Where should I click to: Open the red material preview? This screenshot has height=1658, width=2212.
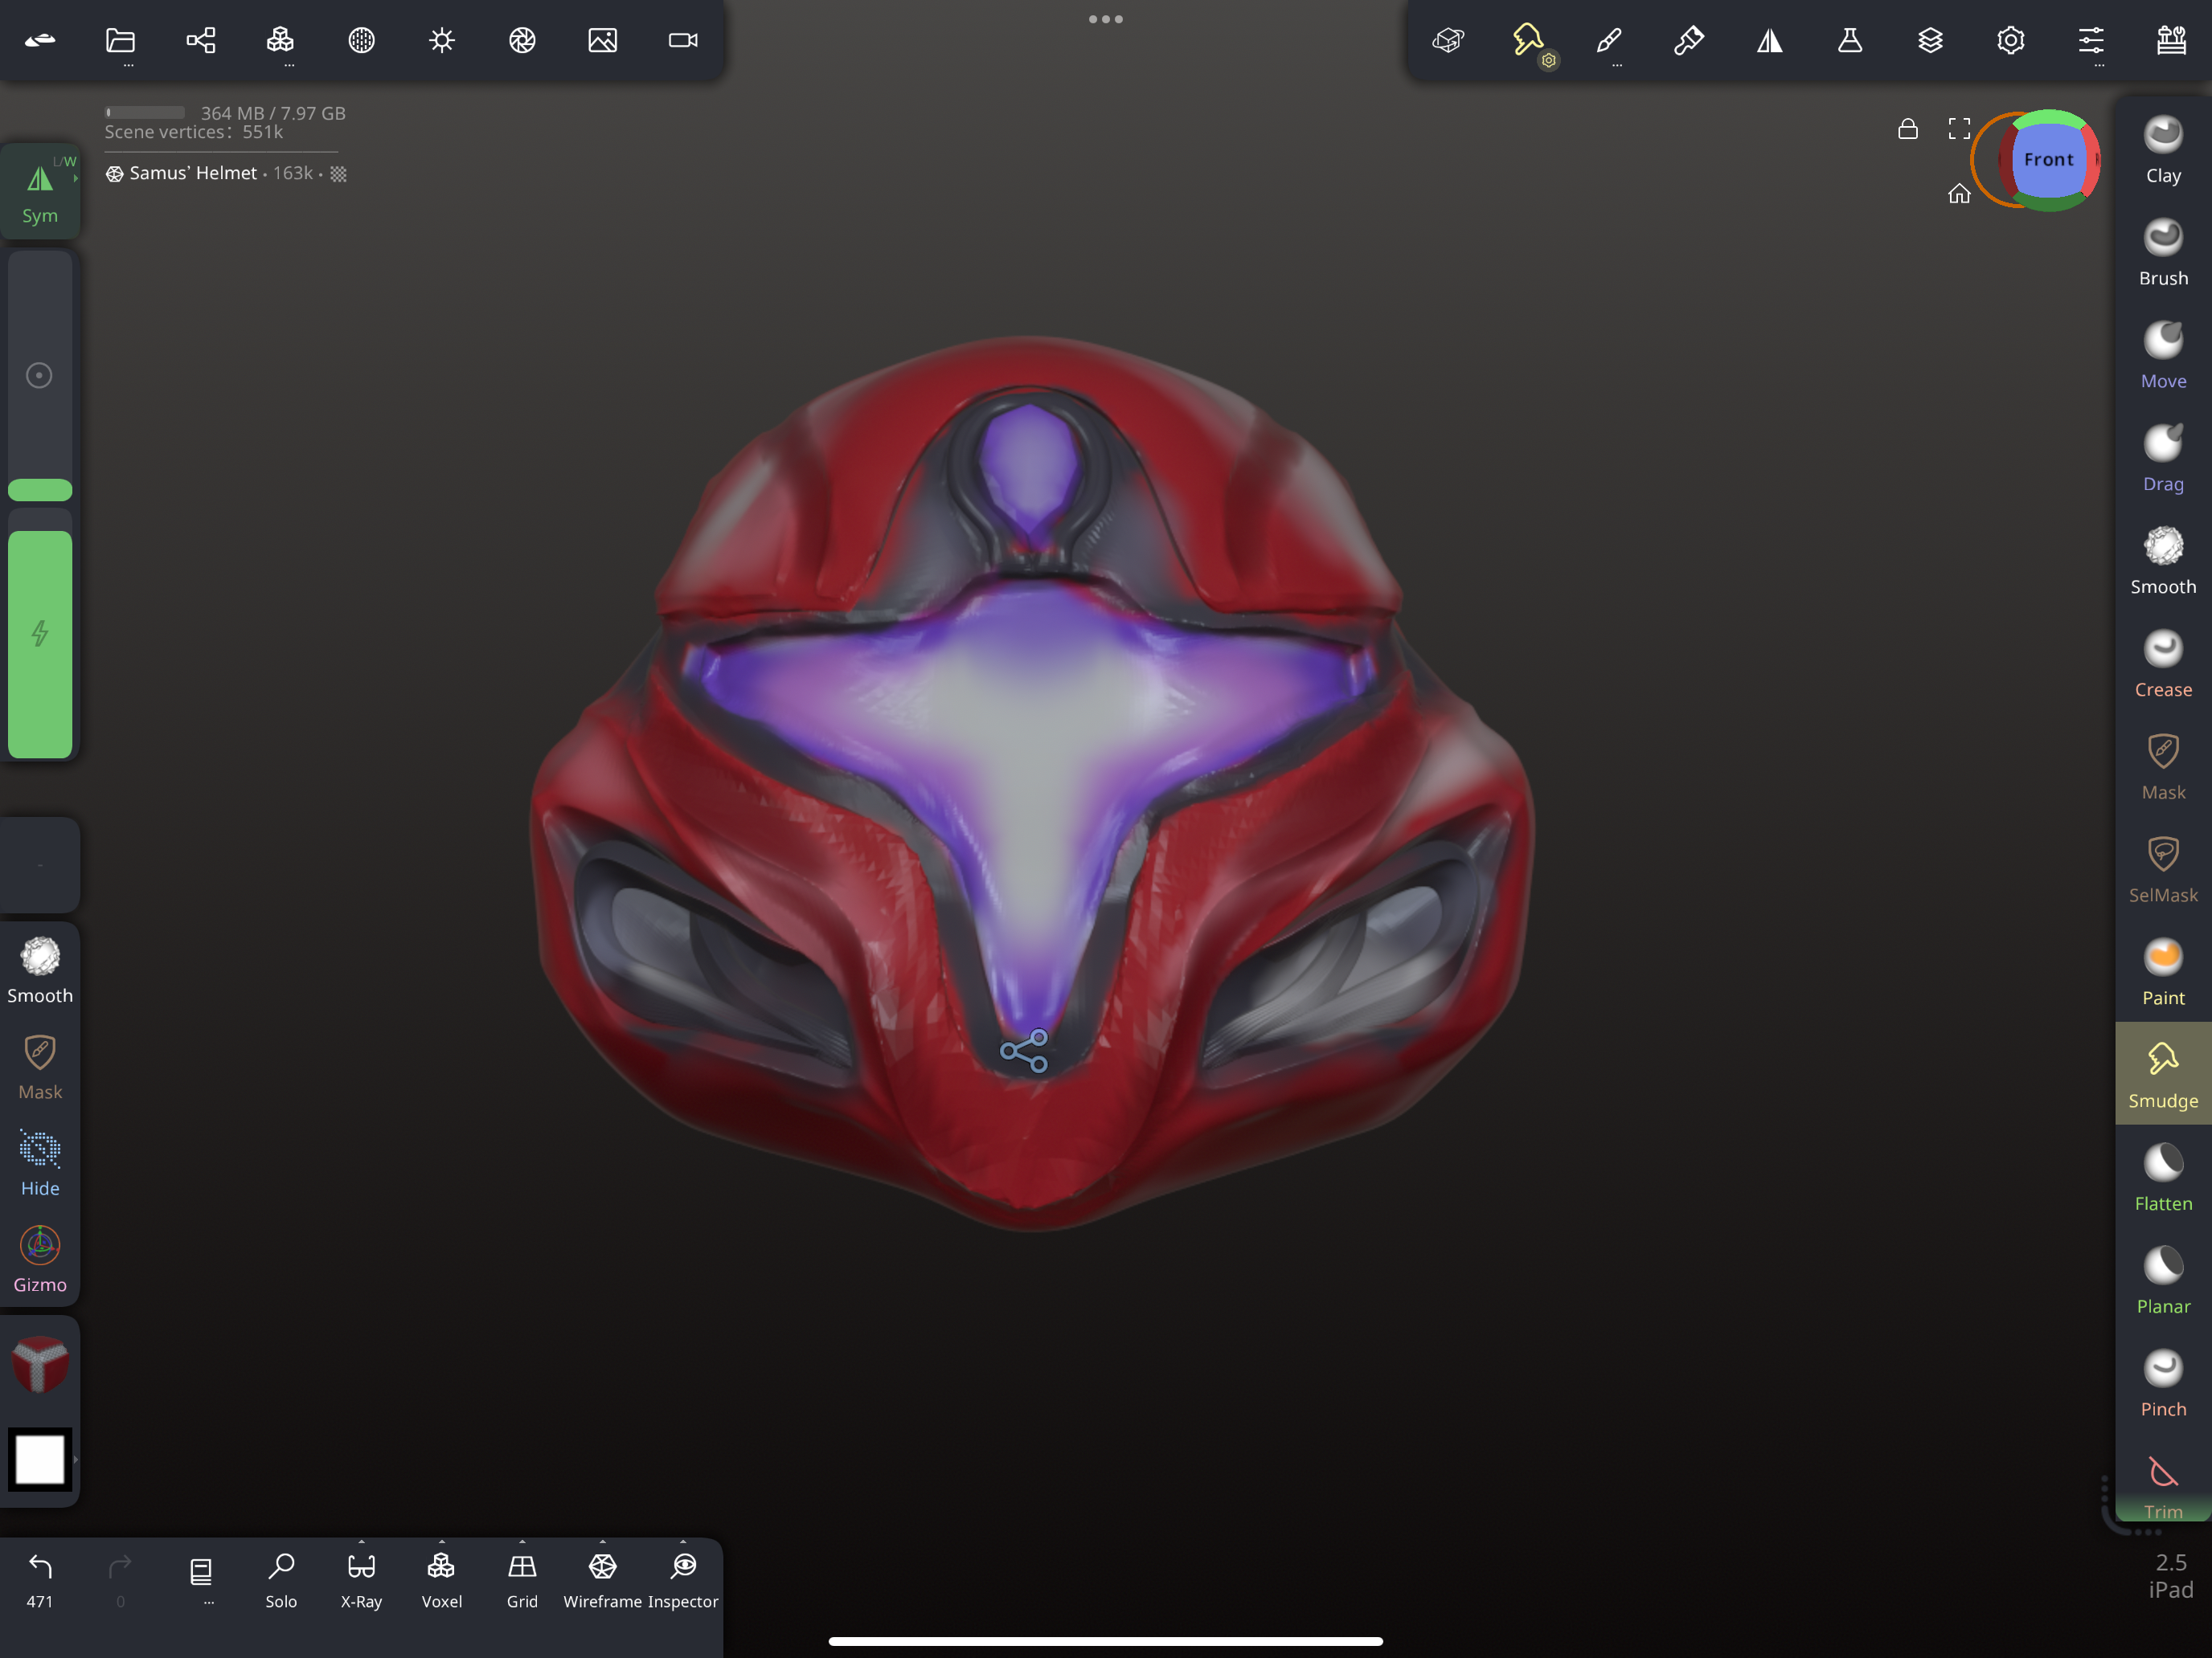tap(40, 1364)
